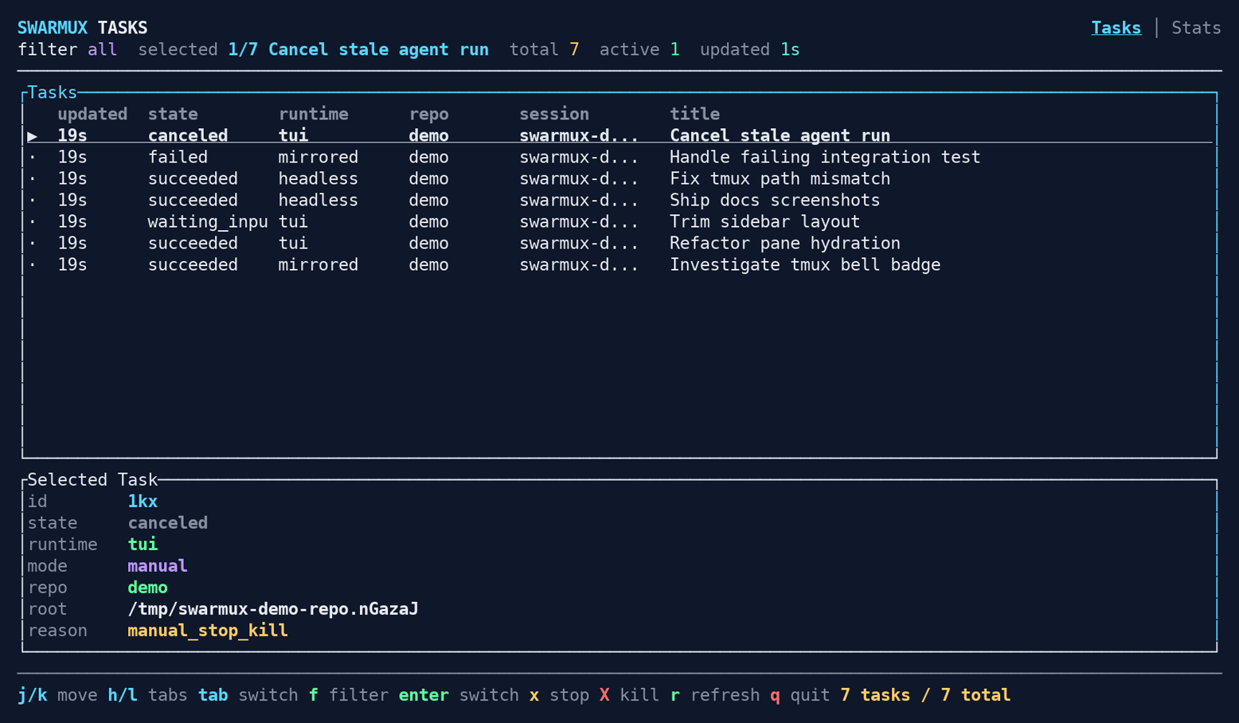1239x723 pixels.
Task: Click the state column header
Action: click(x=173, y=114)
